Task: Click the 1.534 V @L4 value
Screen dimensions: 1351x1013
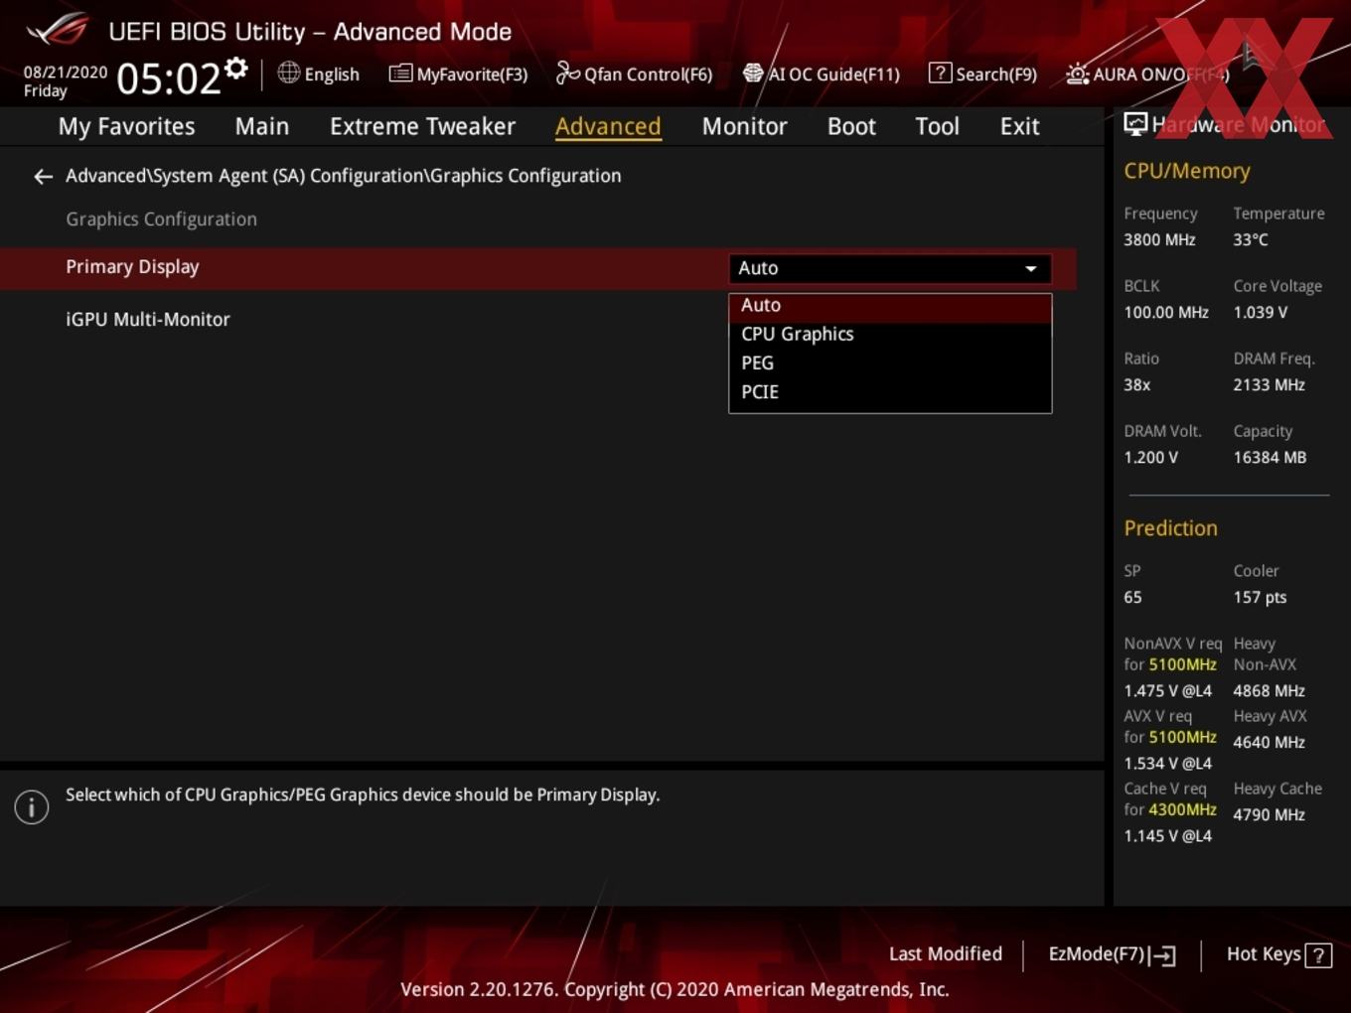Action: point(1167,764)
